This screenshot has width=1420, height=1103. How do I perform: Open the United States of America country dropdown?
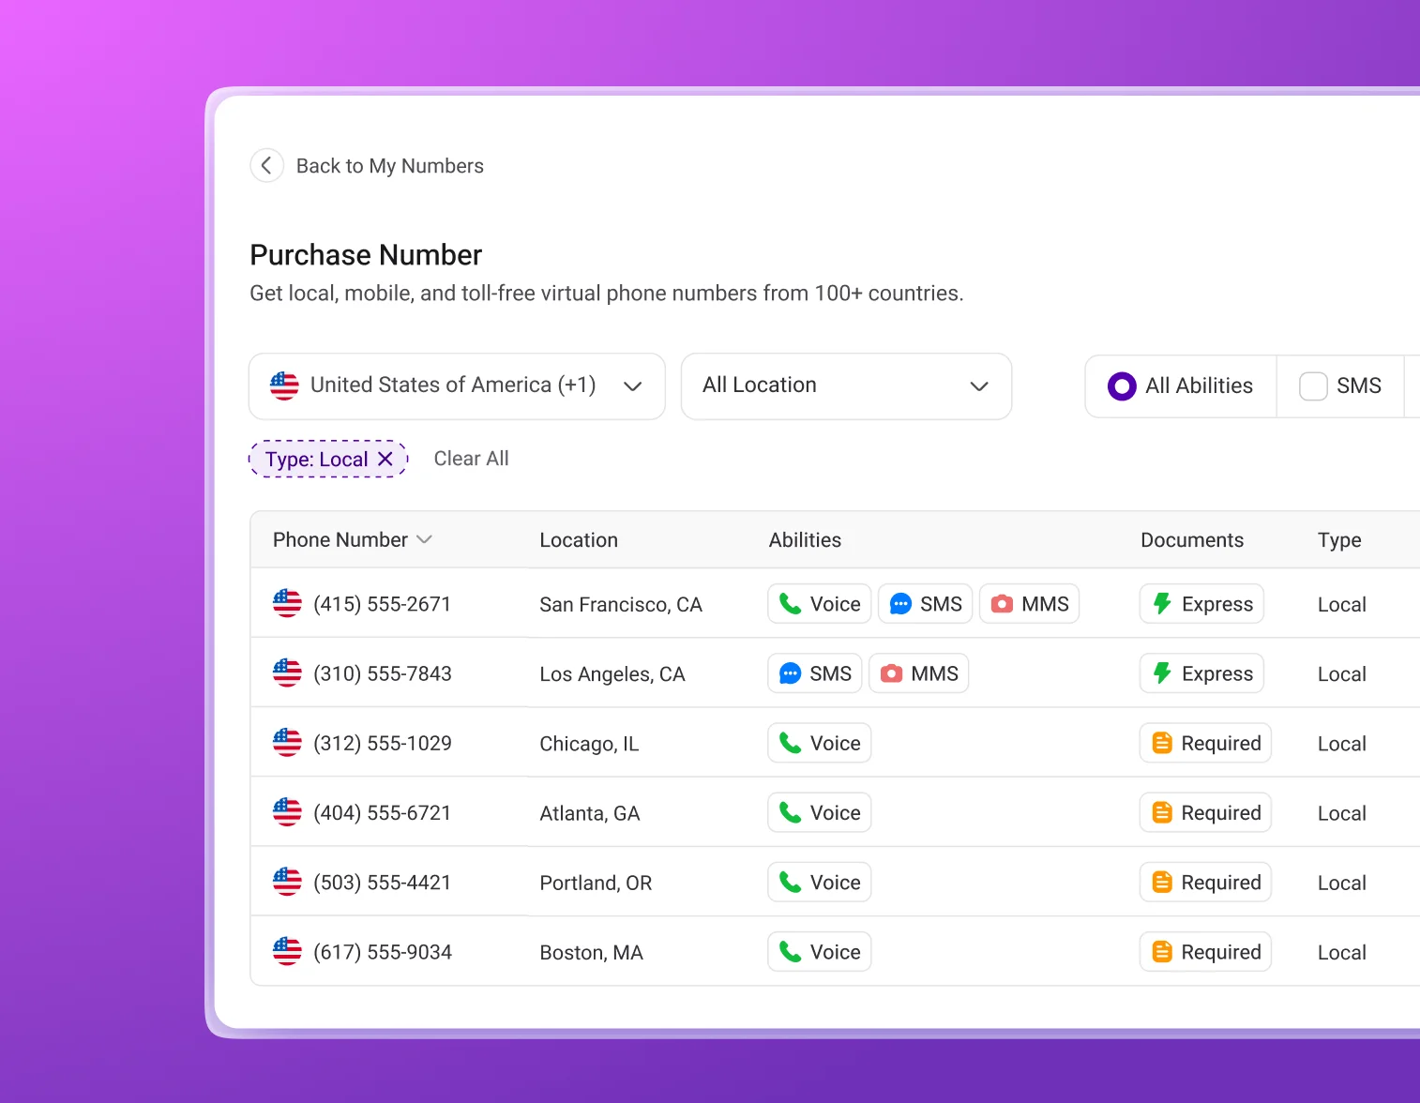point(457,385)
